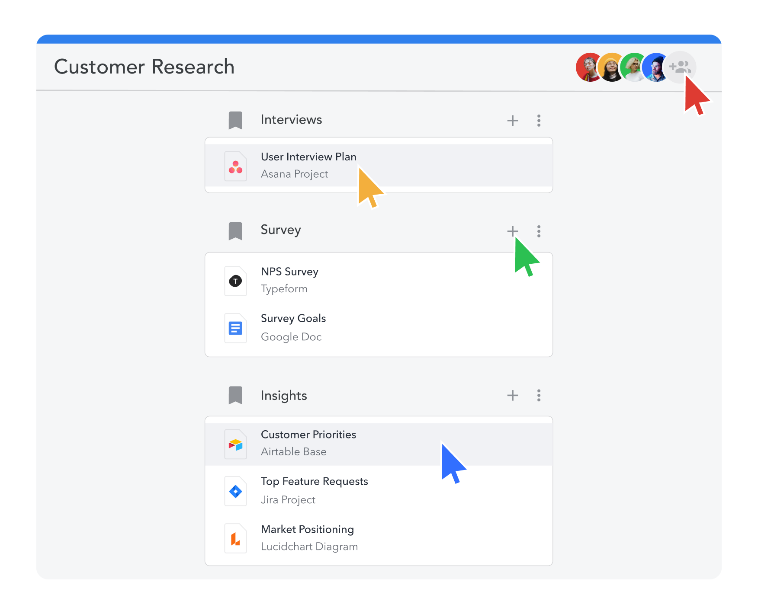Click the Airtable Base subtitle text
The width and height of the screenshot is (758, 614).
(x=294, y=451)
